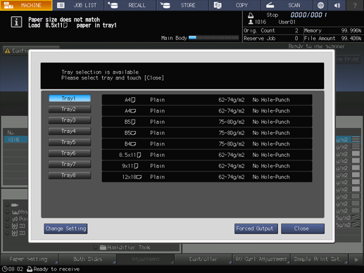Select Tray1 in the tray list
The image size is (364, 273).
pos(70,99)
